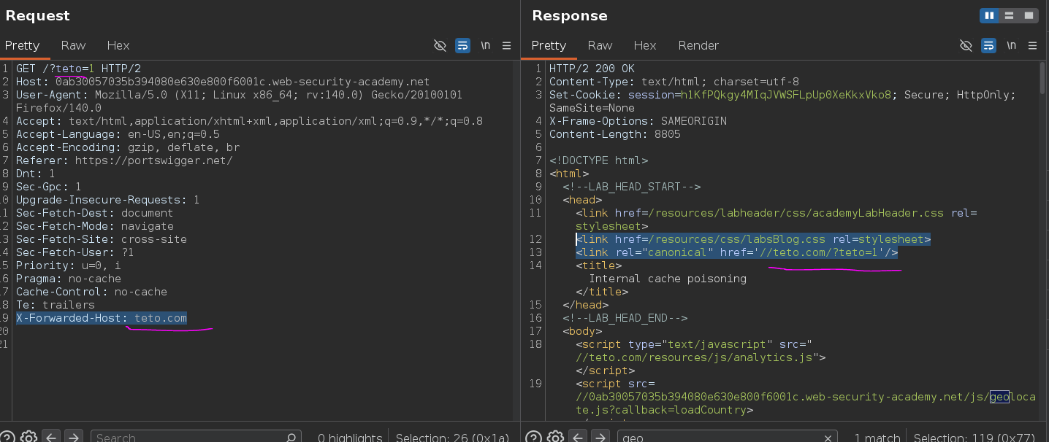
Task: Click X-Frame-Options: SAMEORIGIN response line
Action: [638, 121]
